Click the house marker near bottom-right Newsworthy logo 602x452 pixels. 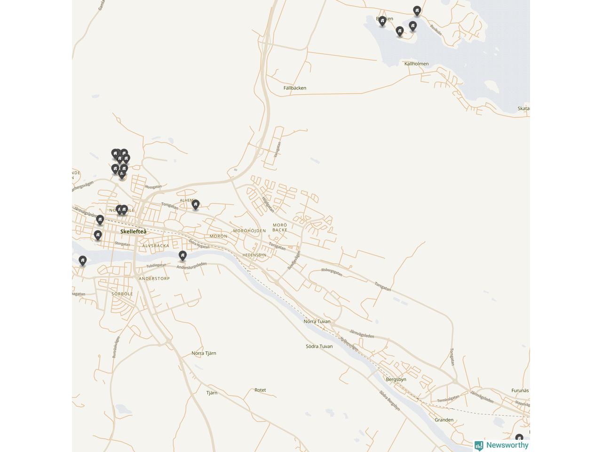tap(519, 439)
